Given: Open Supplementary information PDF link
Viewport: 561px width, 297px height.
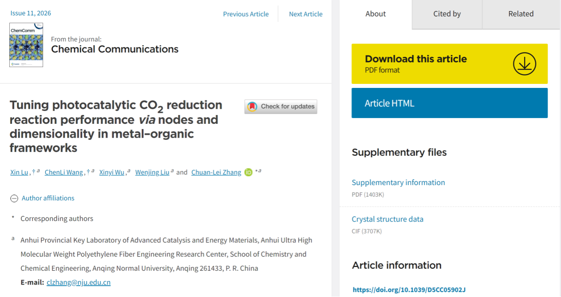Looking at the screenshot, I should pos(398,182).
